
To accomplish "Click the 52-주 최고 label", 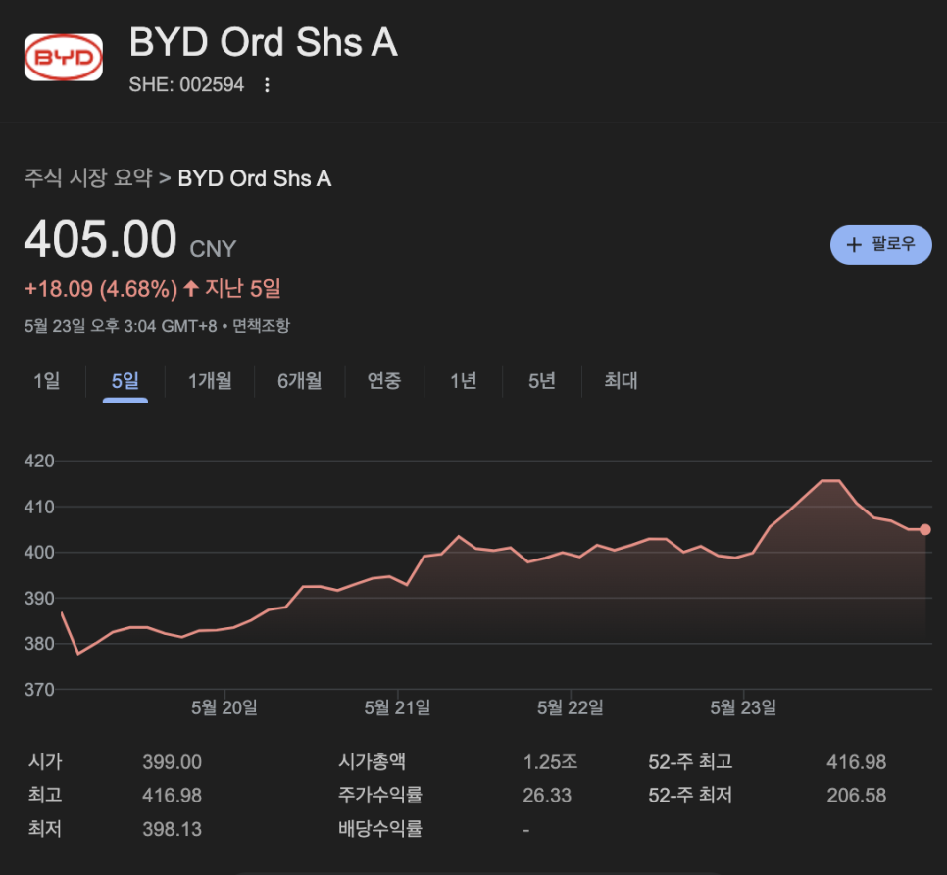I will [x=690, y=762].
